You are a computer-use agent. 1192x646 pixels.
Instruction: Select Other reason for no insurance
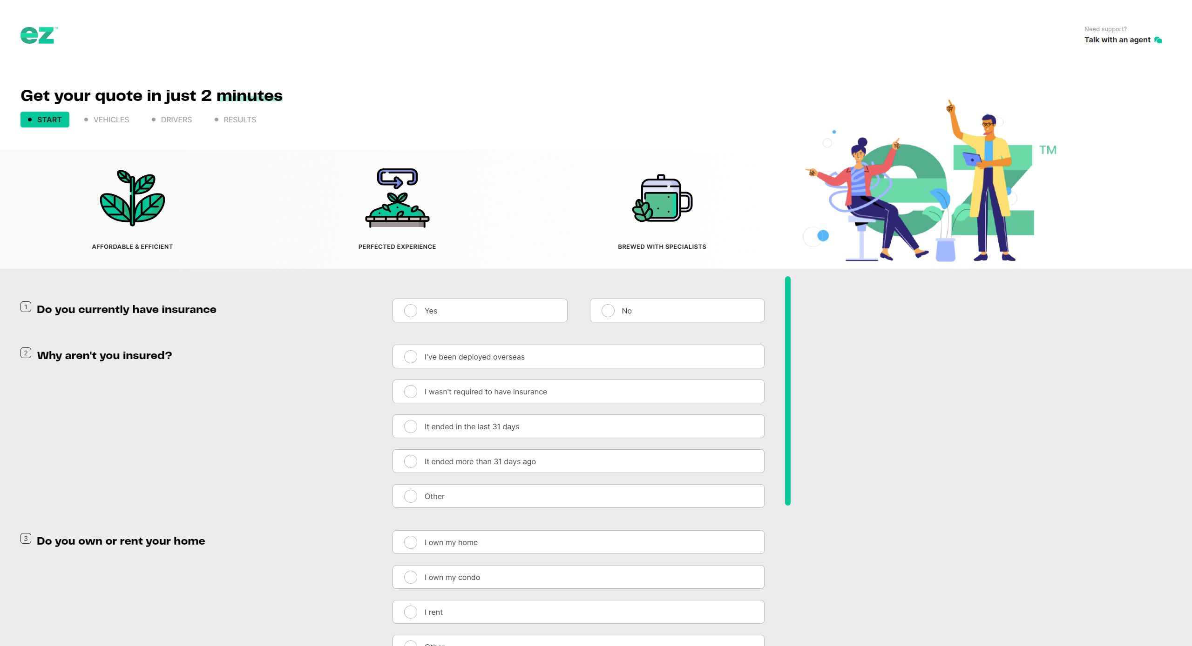pos(411,496)
